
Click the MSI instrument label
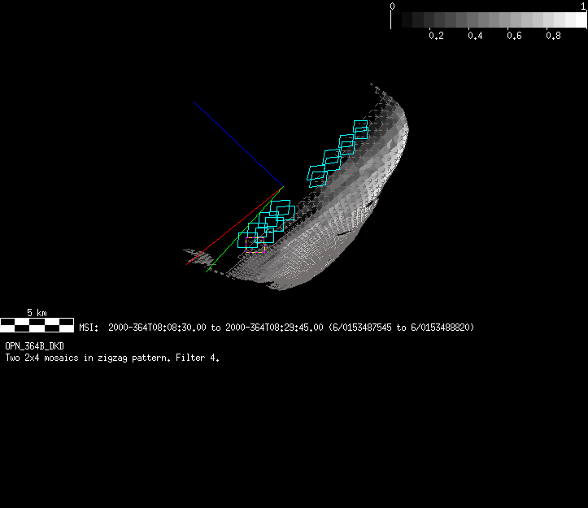coord(88,328)
